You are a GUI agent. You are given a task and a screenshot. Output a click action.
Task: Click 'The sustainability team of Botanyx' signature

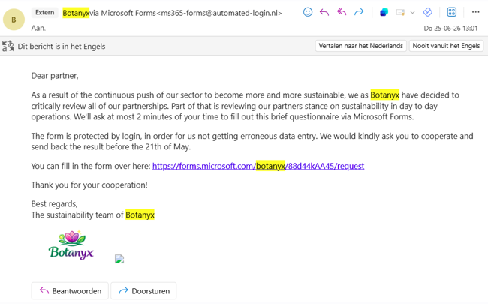click(93, 215)
